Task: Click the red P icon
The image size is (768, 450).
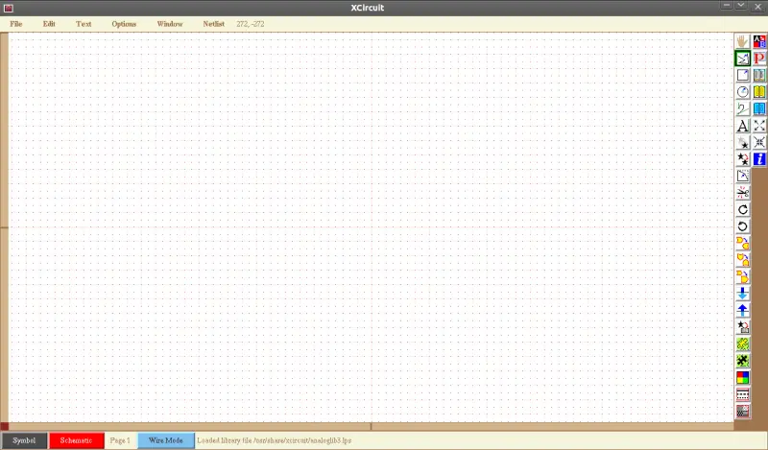Action: (x=759, y=59)
